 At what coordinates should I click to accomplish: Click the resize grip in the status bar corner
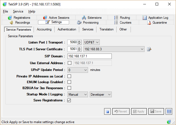pyautogui.click(x=173, y=123)
